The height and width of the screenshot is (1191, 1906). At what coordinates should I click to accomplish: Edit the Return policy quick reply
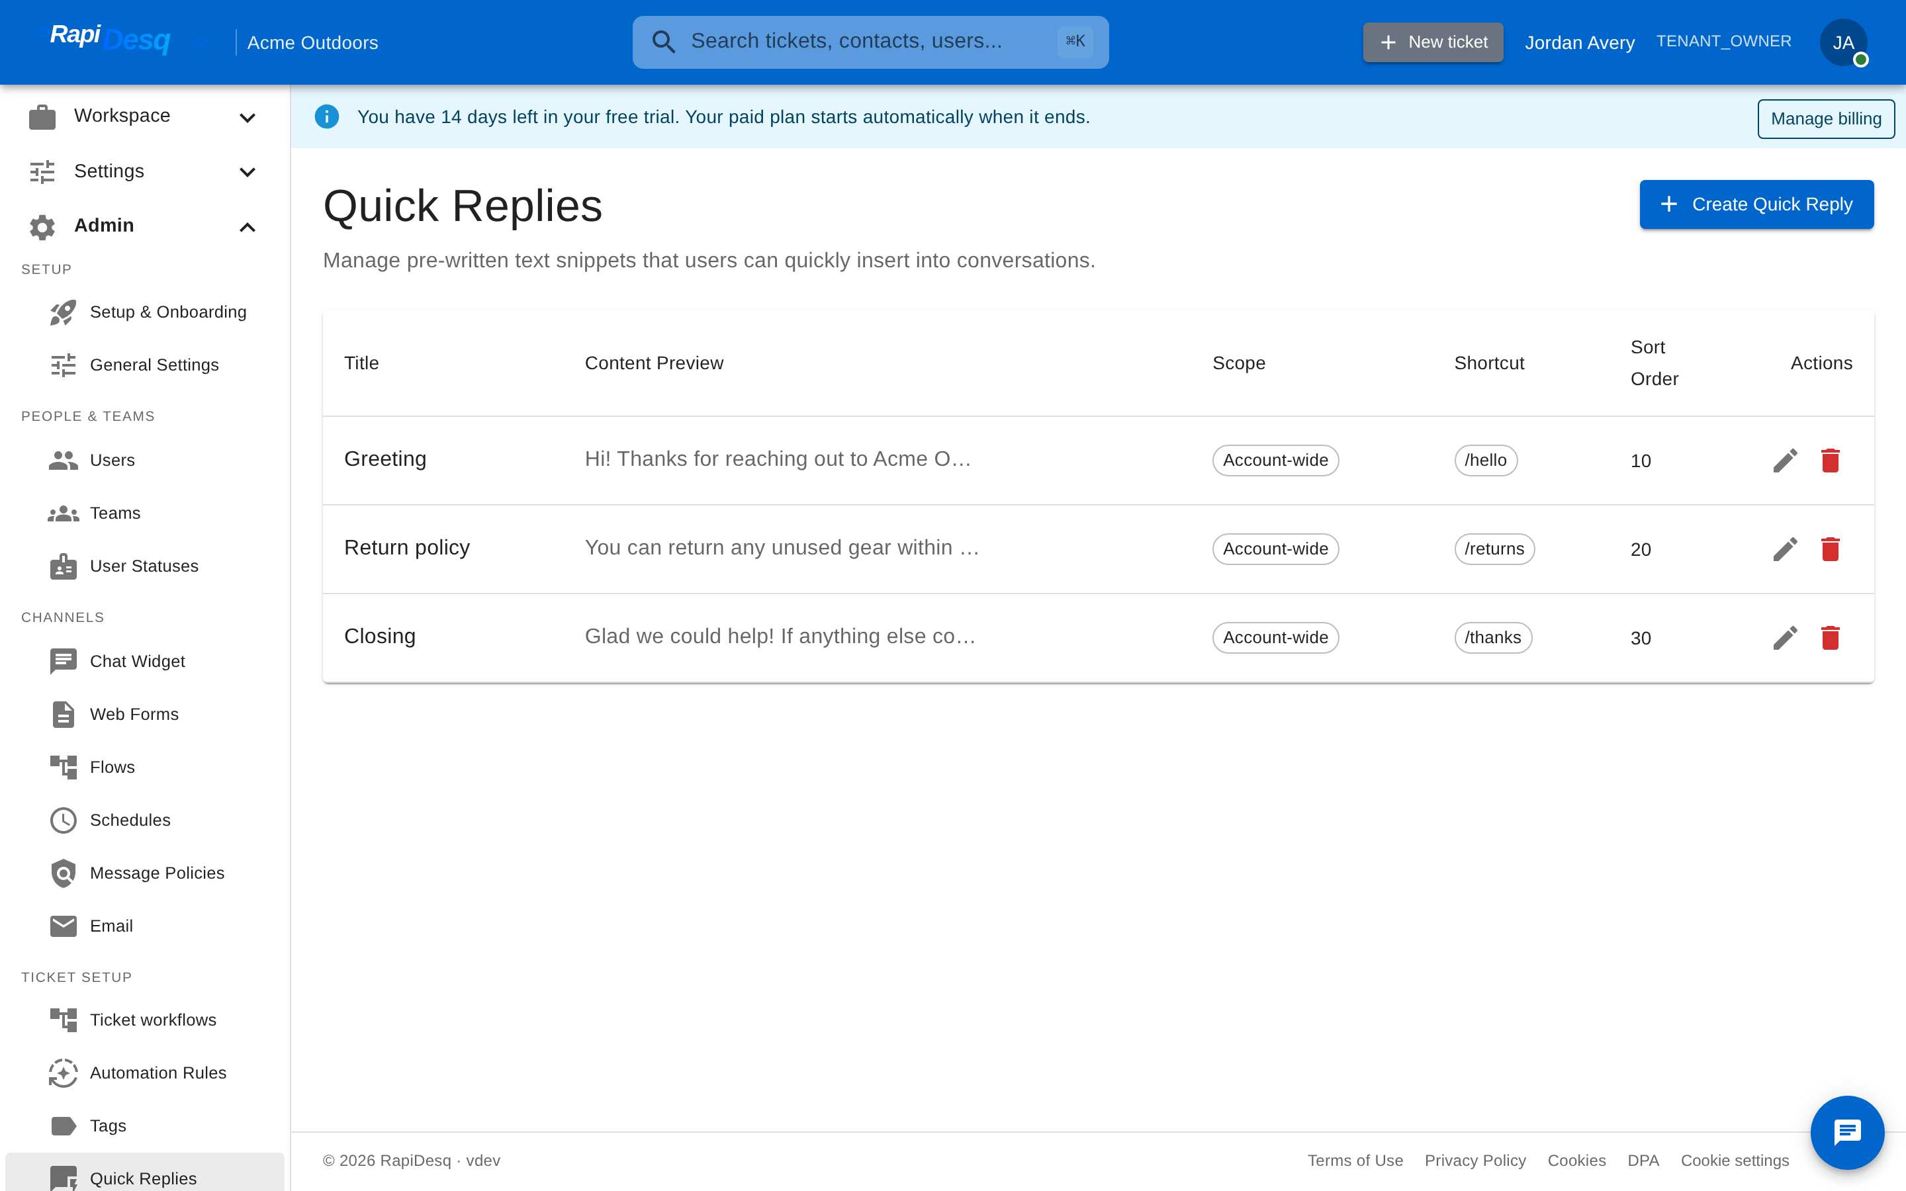point(1785,549)
